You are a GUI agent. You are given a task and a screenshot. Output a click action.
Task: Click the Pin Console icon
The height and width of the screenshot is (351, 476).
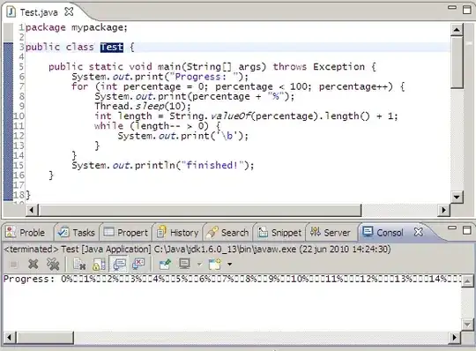pyautogui.click(x=165, y=265)
